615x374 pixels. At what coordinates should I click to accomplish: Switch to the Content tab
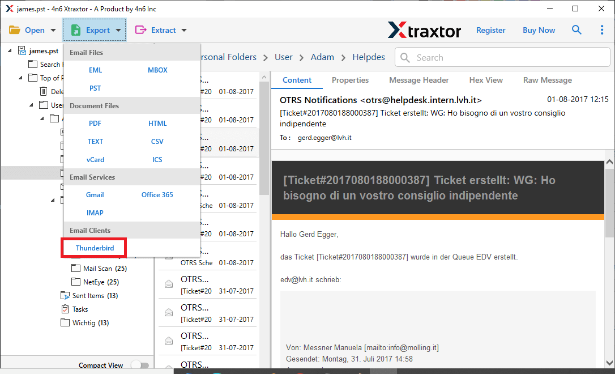[x=297, y=80]
